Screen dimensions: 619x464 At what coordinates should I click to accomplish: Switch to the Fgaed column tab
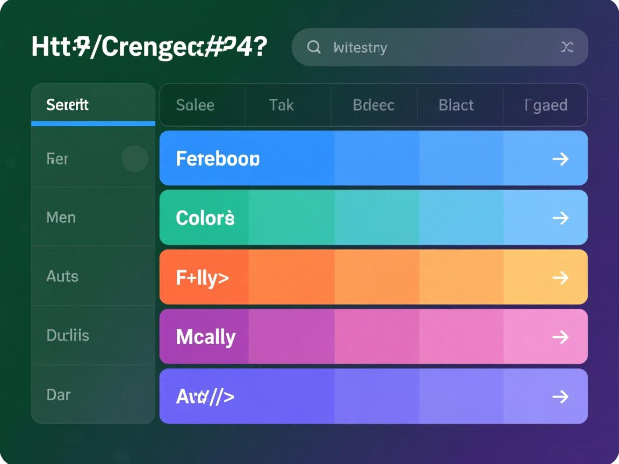[545, 105]
